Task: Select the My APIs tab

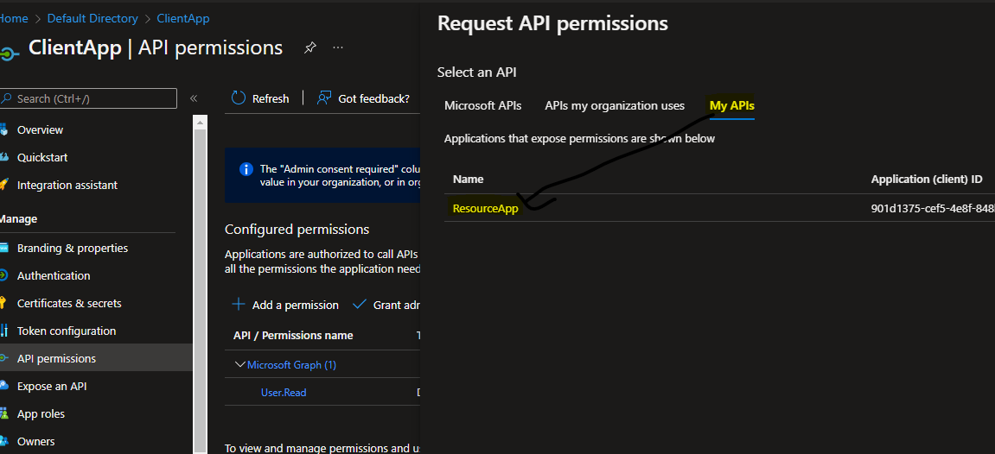Action: (731, 105)
